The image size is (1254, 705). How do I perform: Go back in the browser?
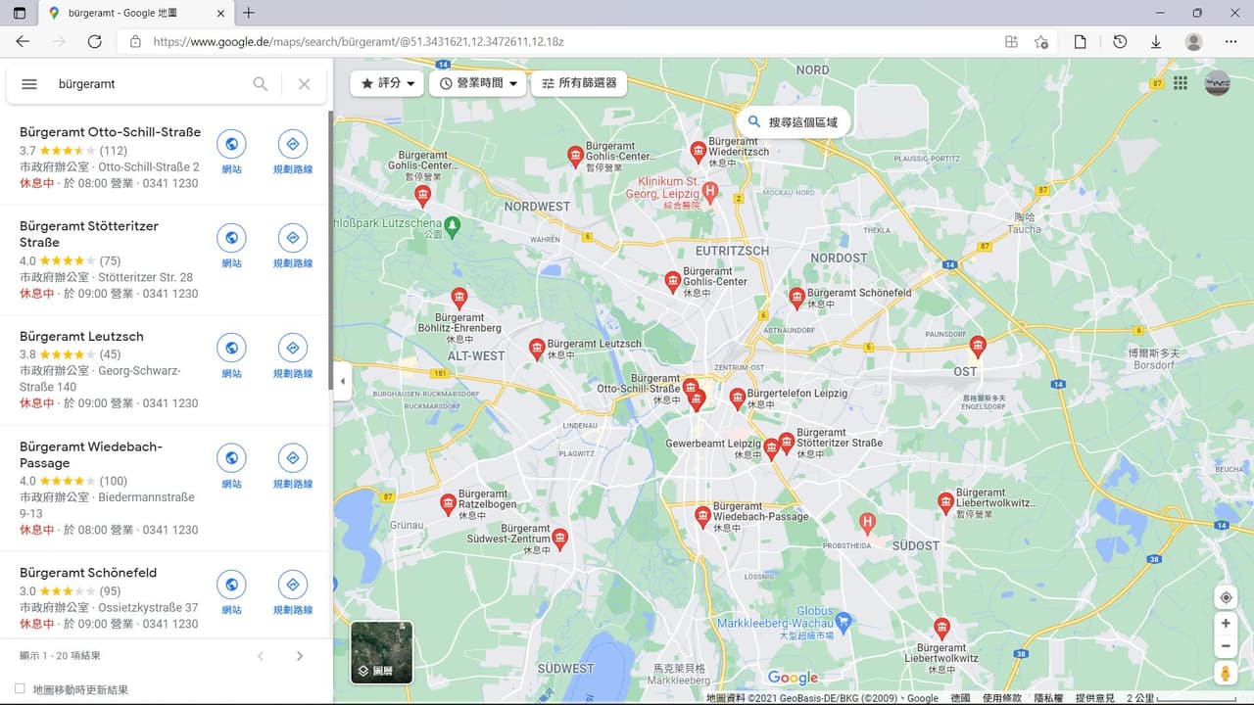pos(23,41)
